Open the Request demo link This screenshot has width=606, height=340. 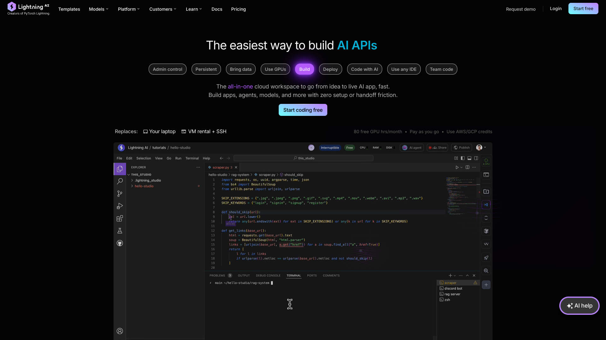tap(521, 9)
